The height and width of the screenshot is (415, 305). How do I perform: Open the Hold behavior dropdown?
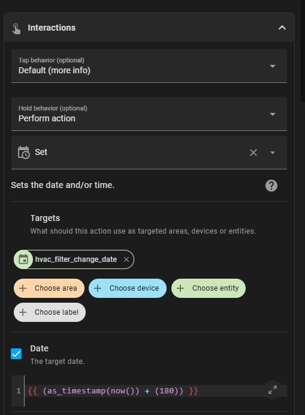pos(149,114)
